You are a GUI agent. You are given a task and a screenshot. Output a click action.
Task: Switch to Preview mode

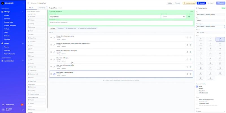pos(177,3)
